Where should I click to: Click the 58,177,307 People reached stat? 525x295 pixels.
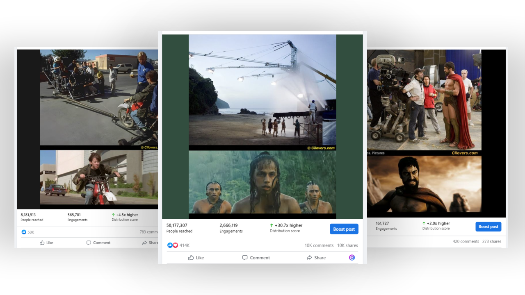[x=179, y=228]
